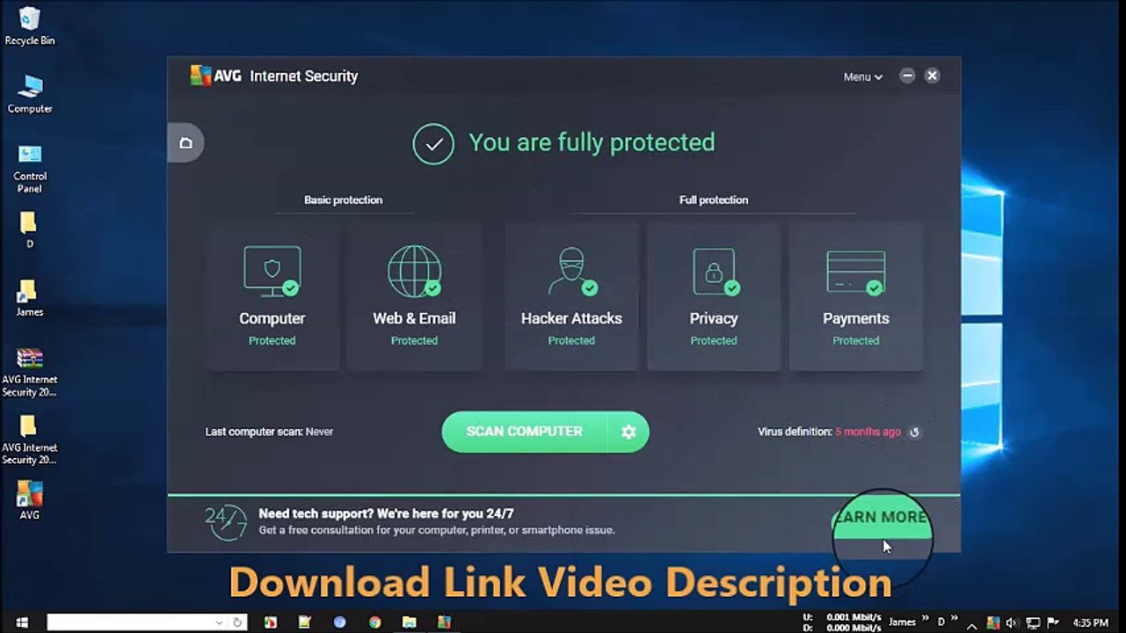Viewport: 1126px width, 633px height.
Task: Open the Web & Email protection tile
Action: click(414, 296)
